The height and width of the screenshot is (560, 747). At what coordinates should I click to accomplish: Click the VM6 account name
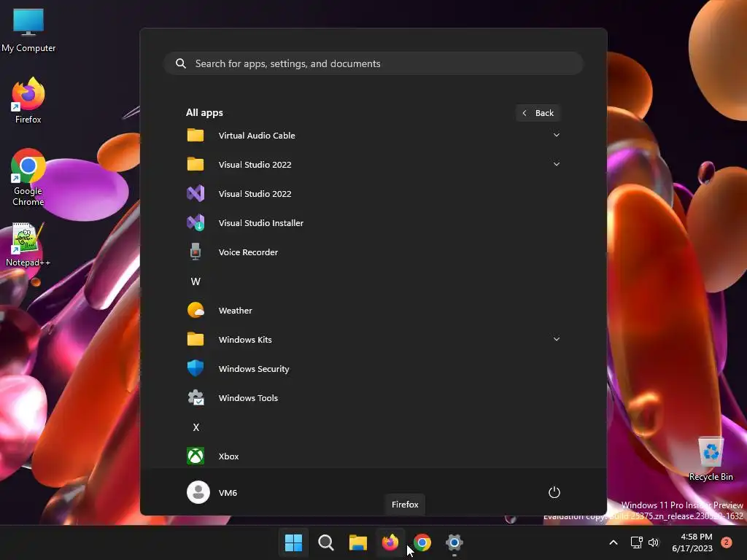(228, 492)
